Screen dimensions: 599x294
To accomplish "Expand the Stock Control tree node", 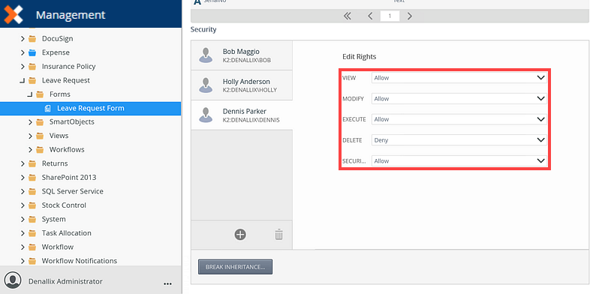I will [23, 205].
